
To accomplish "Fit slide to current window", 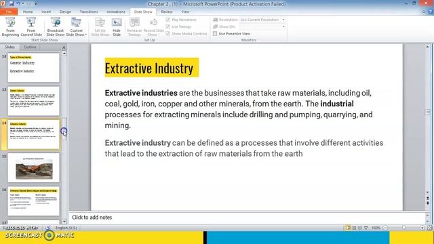I will pyautogui.click(x=429, y=228).
